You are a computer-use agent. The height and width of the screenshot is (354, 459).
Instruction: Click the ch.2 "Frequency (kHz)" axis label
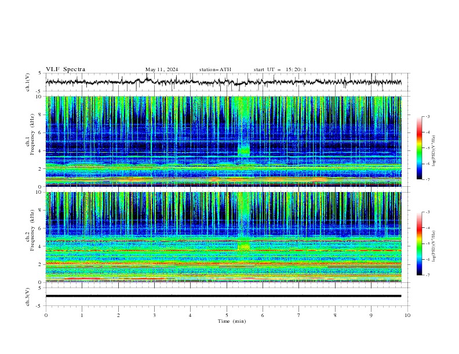pyautogui.click(x=32, y=230)
